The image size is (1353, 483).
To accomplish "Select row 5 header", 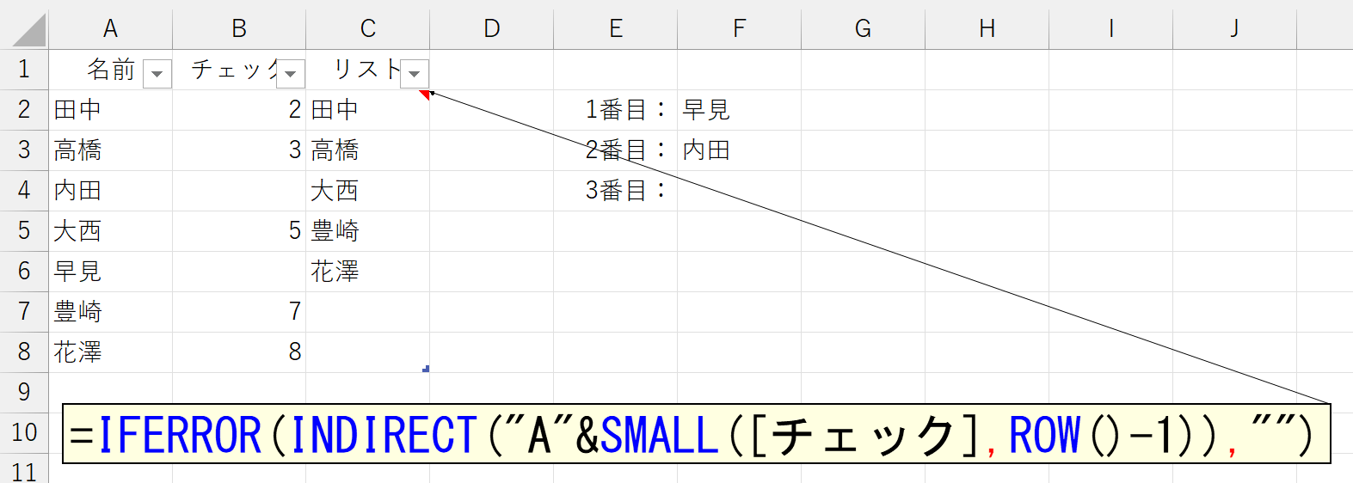I will 24,231.
